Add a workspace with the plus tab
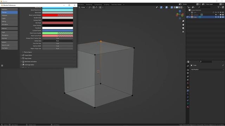Screen dimensions: 225x126 124,5
